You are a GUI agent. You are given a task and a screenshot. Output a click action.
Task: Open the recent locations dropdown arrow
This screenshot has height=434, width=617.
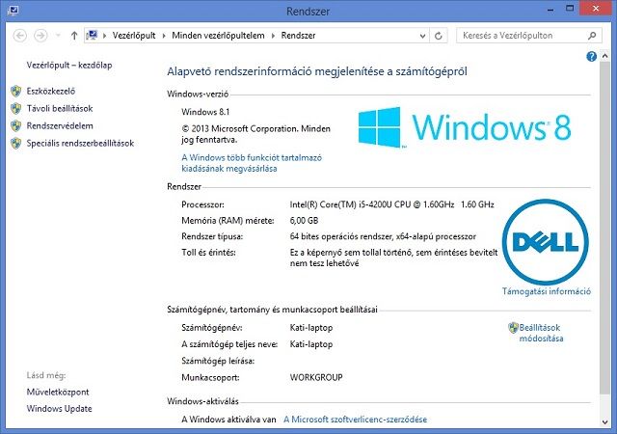(x=58, y=36)
